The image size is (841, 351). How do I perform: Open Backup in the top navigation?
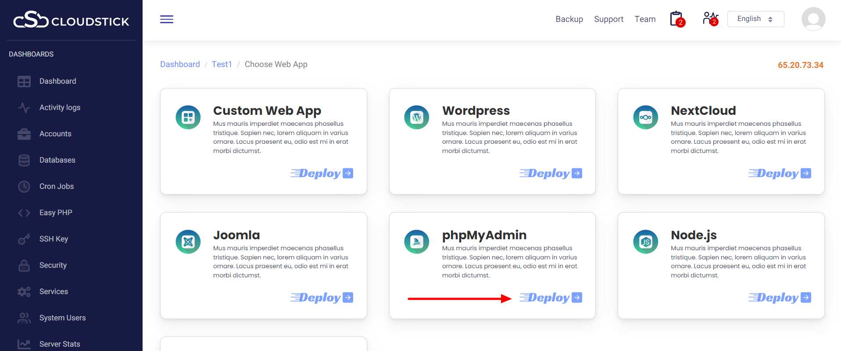(x=569, y=19)
